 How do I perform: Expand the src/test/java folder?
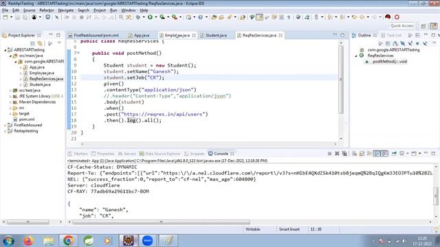click(x=11, y=91)
